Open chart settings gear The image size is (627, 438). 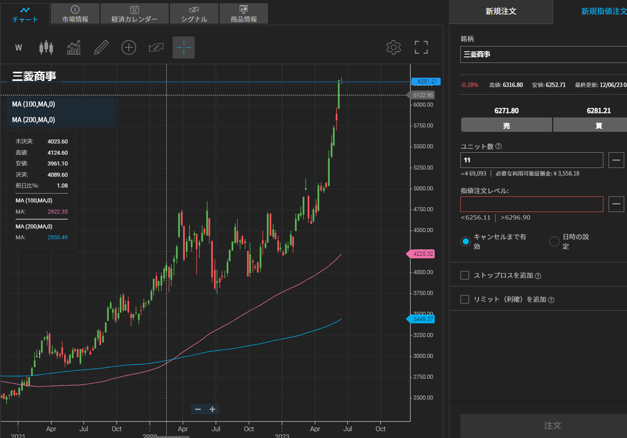pyautogui.click(x=393, y=47)
